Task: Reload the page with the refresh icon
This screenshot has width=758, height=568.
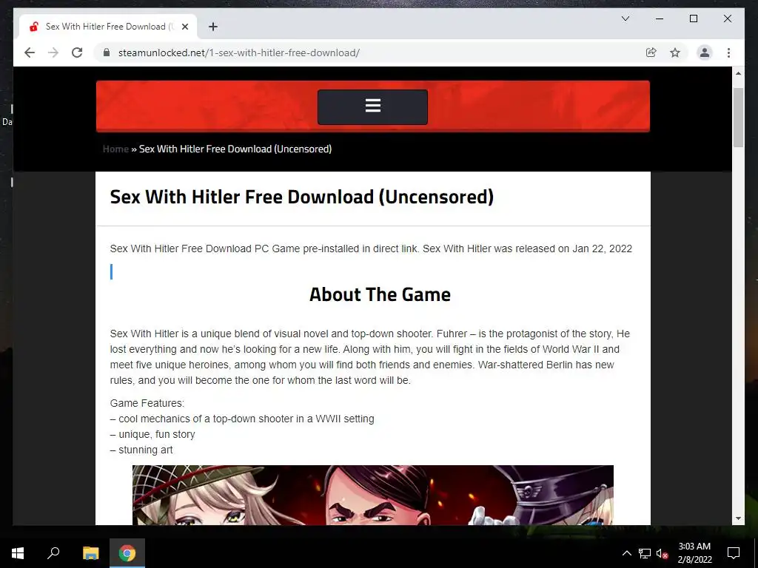Action: [x=77, y=53]
